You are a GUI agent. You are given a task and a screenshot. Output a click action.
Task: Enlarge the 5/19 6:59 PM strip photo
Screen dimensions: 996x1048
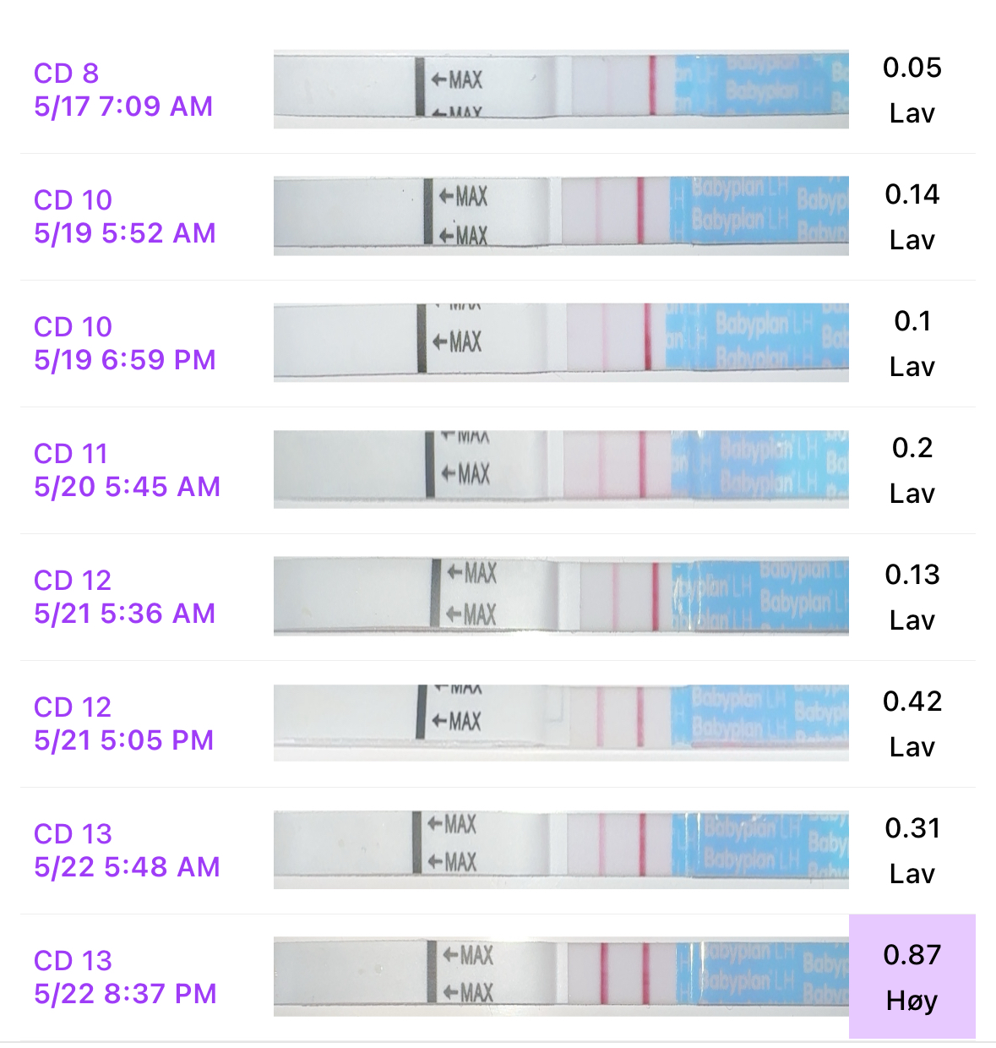click(561, 343)
